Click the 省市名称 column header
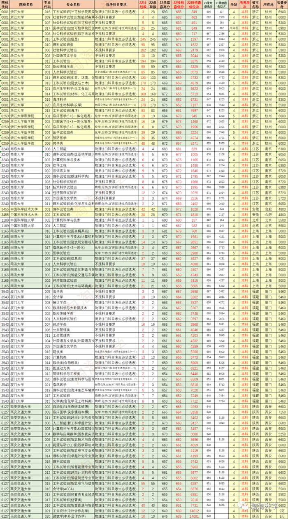The image size is (288, 519). (255, 5)
